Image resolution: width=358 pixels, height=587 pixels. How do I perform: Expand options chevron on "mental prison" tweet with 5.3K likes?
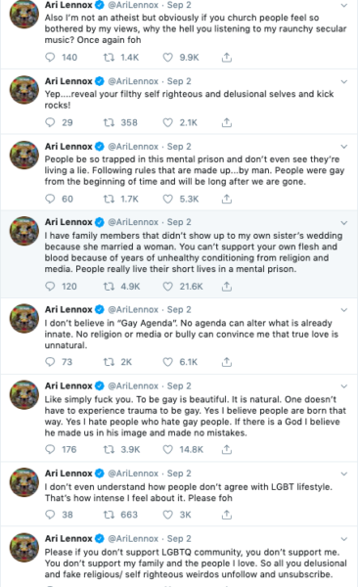pos(343,147)
